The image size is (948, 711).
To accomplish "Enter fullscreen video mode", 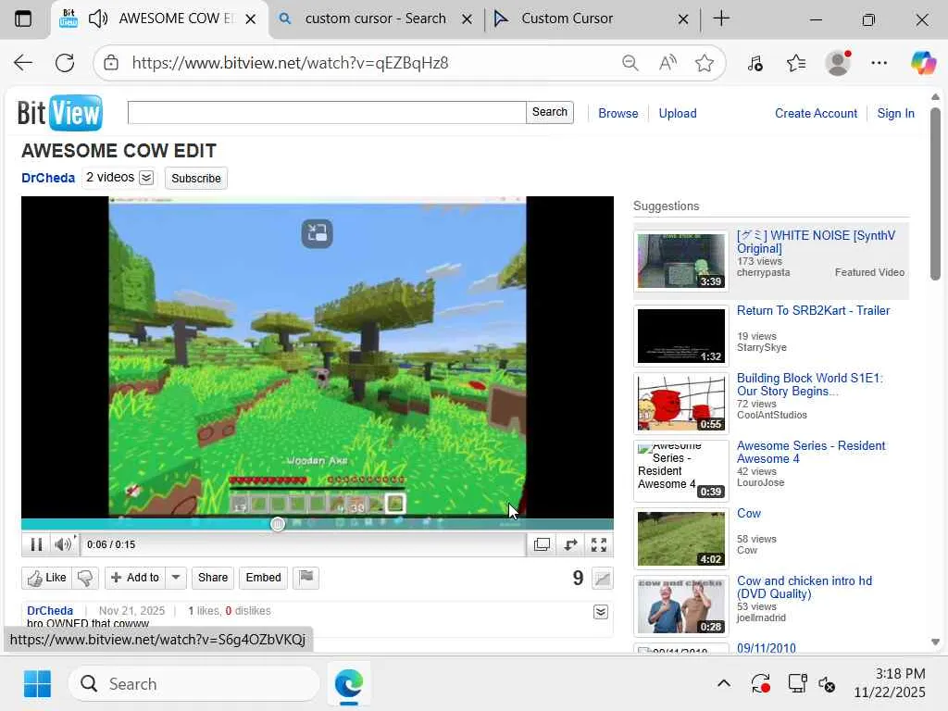I will [599, 544].
